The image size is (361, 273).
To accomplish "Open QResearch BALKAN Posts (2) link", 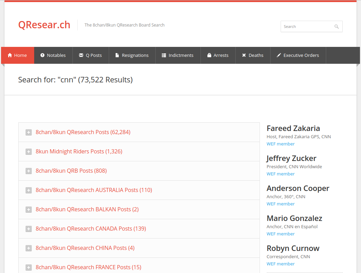I will (87, 209).
